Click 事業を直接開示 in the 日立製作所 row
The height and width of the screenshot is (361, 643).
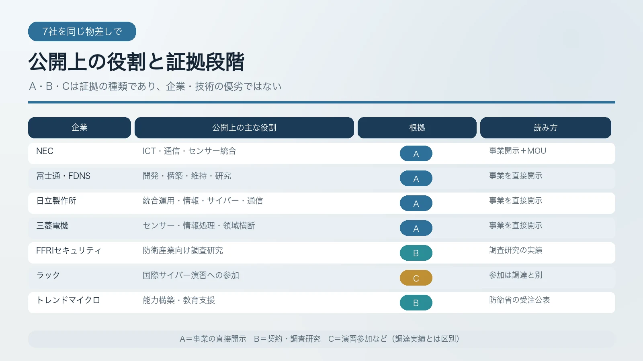516,201
